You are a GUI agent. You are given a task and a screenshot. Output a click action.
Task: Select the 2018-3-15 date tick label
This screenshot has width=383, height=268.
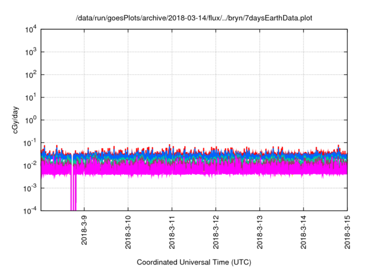[x=347, y=232]
